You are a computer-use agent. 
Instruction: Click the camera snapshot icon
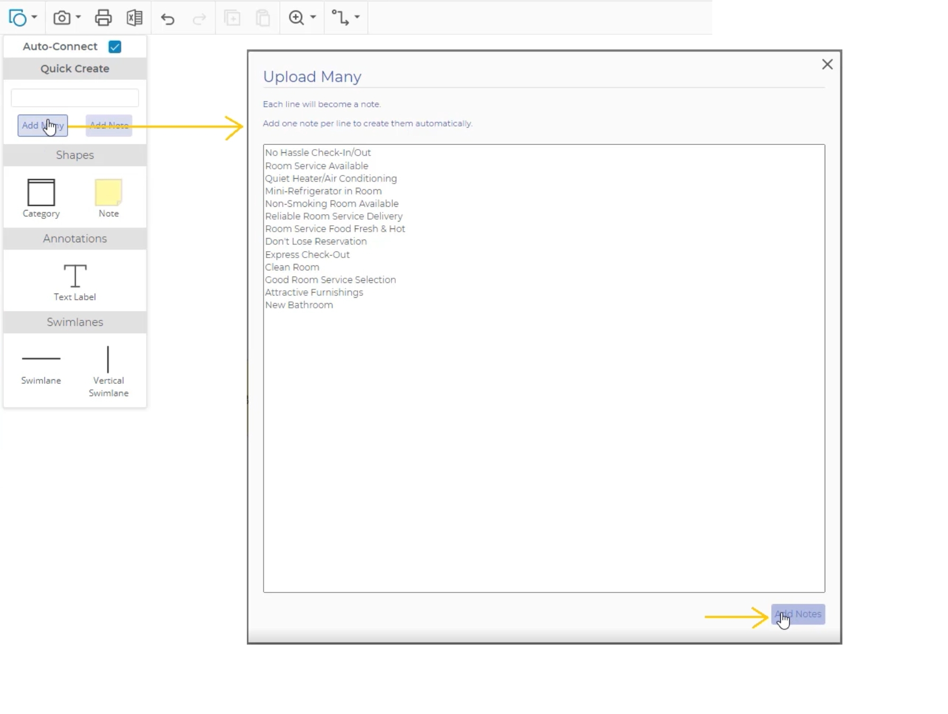(x=62, y=17)
